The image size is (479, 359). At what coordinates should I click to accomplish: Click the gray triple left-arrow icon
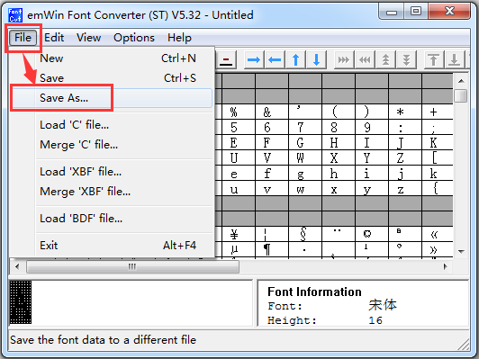click(x=365, y=59)
